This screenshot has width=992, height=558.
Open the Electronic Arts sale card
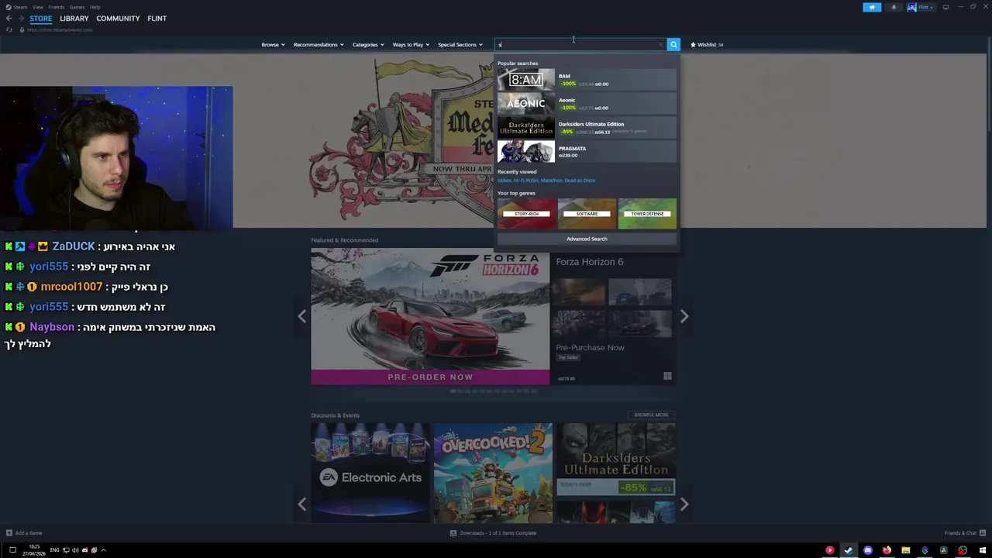[x=370, y=473]
